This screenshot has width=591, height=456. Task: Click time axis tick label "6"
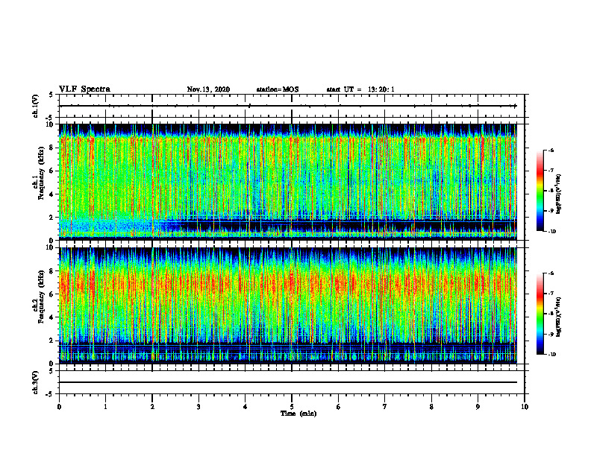[x=339, y=407]
